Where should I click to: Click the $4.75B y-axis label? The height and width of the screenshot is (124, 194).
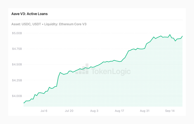coord(17,49)
